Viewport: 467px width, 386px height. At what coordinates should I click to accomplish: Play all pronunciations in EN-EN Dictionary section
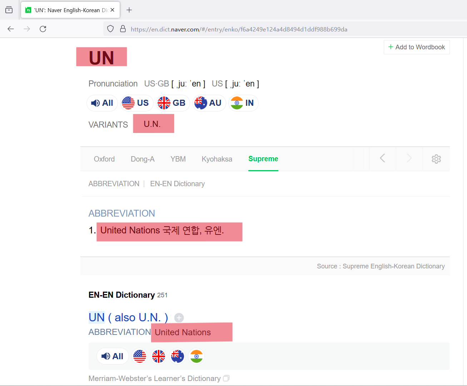coord(113,356)
